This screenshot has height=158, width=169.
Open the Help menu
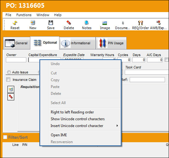pos(58,15)
